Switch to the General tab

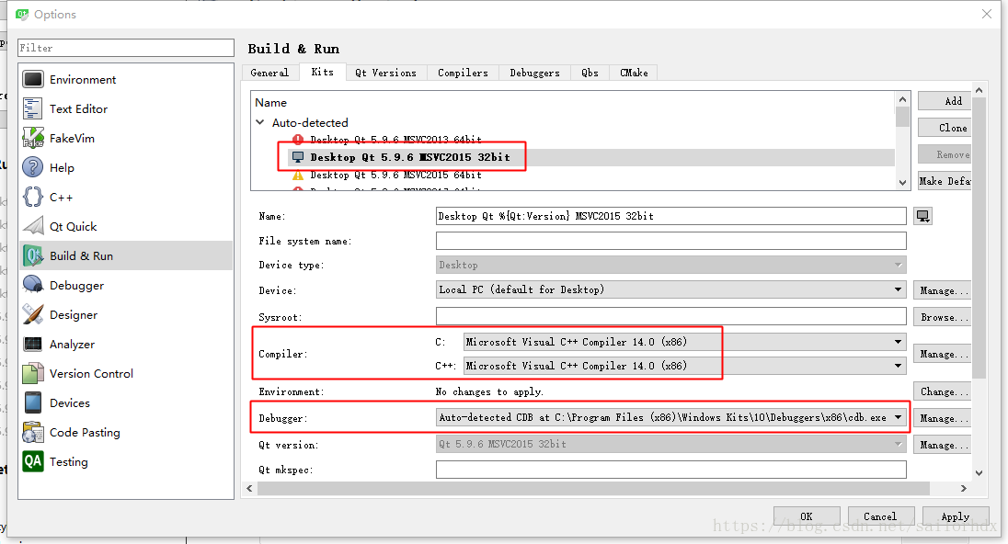pos(269,73)
